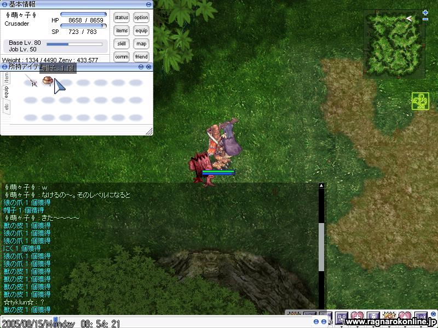Minimize the 基本情報 window
Viewport: 438px width, 328px height.
[x=148, y=4]
